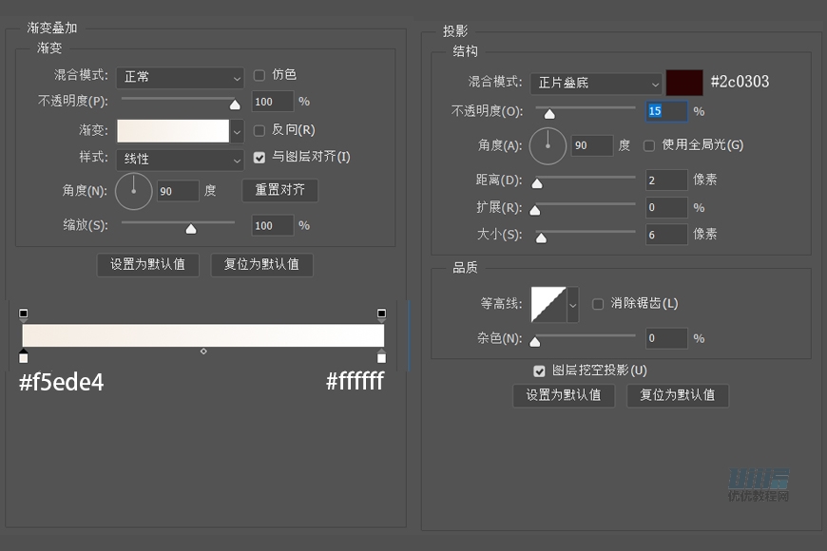Click 设置为默认值 in the Drop Shadow panel

coord(564,395)
